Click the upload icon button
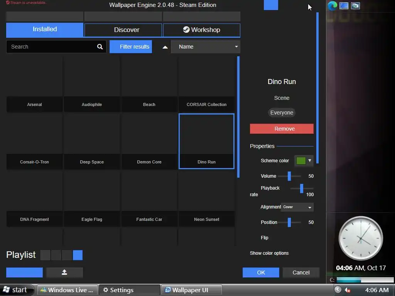The height and width of the screenshot is (296, 395). point(64,272)
